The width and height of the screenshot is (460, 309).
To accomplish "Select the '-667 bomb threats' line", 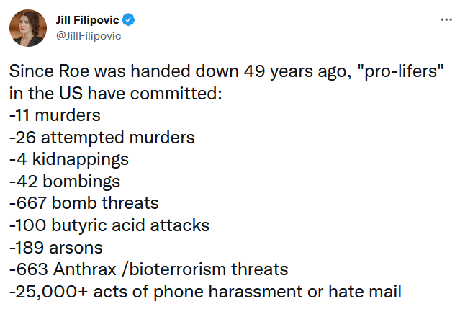I will (x=84, y=203).
